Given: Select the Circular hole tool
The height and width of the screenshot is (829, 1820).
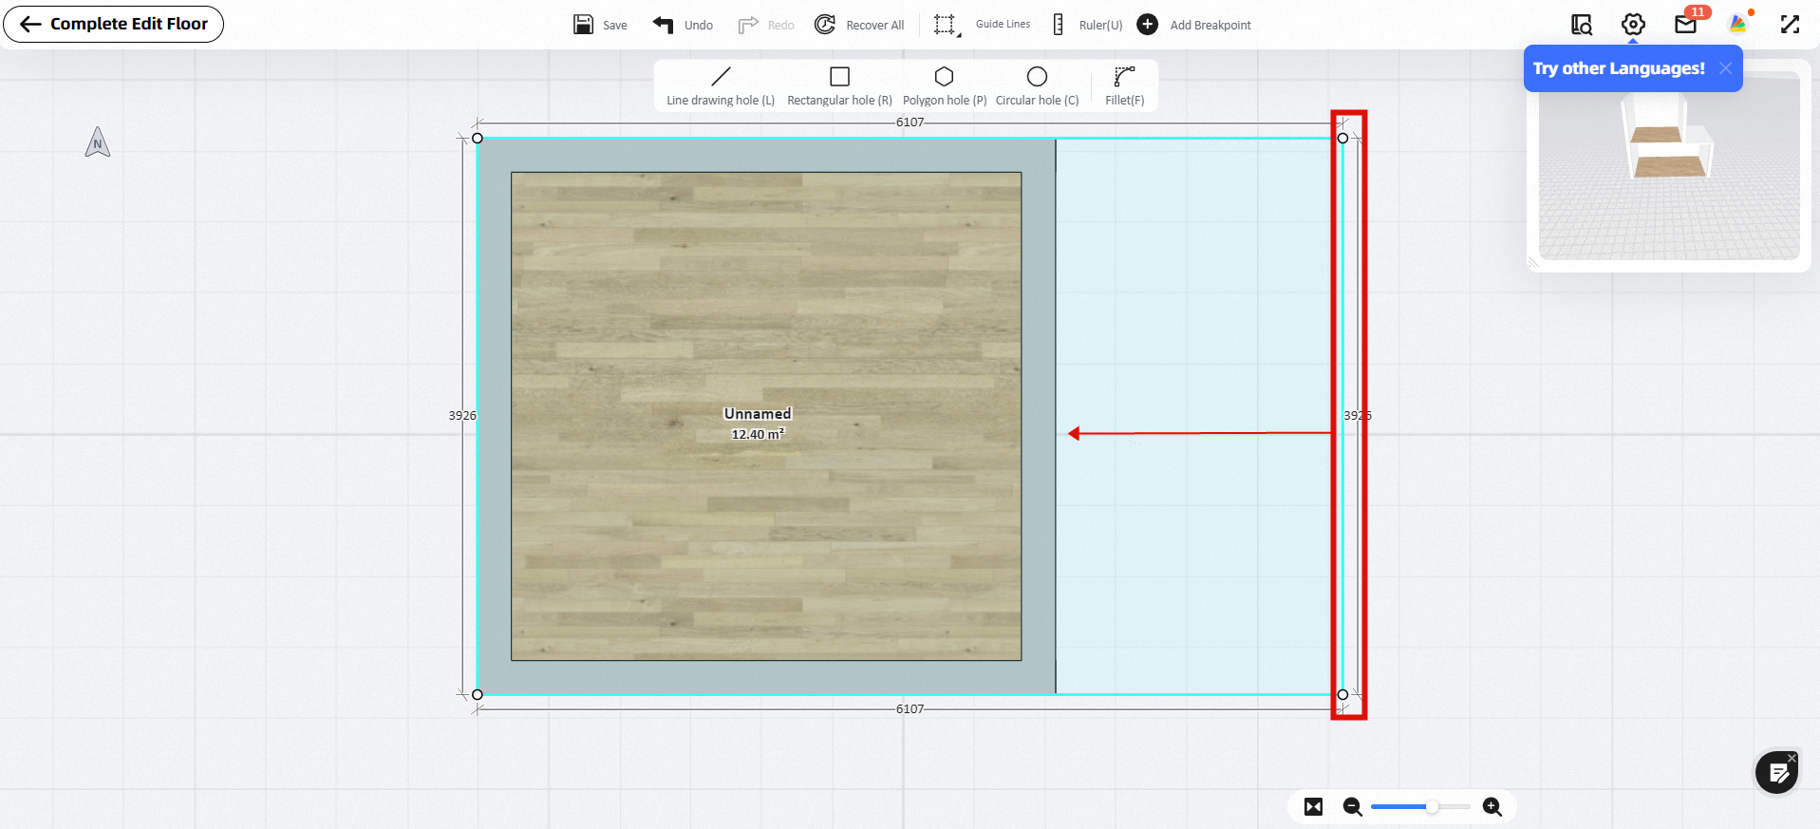Looking at the screenshot, I should [1037, 85].
